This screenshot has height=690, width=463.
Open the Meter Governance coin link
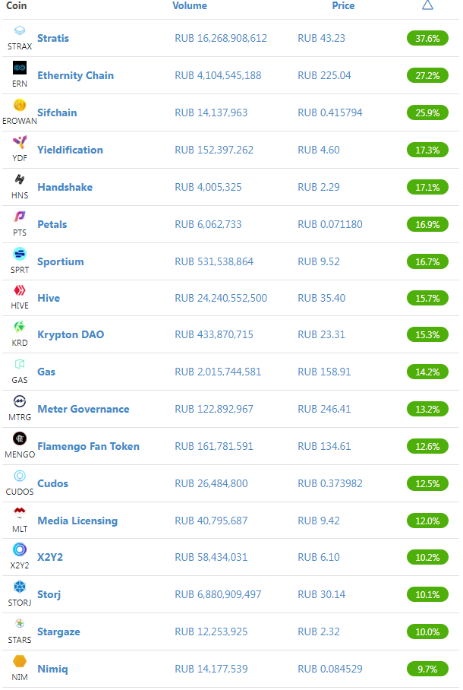click(83, 409)
